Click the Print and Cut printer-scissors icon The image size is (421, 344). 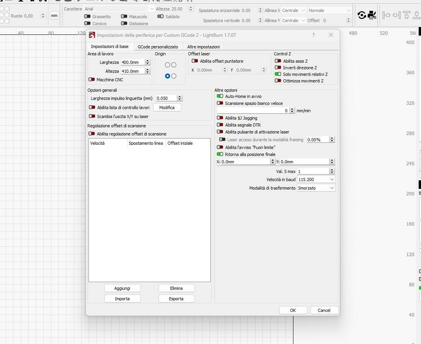coord(372,15)
